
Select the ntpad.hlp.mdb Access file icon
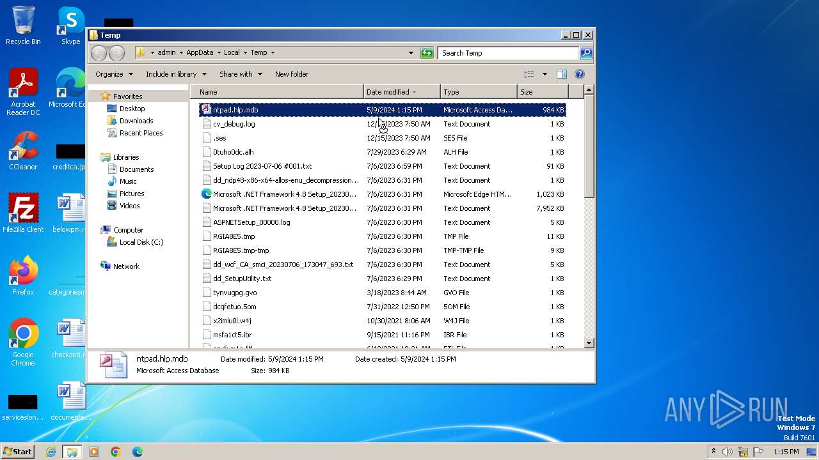click(x=206, y=110)
